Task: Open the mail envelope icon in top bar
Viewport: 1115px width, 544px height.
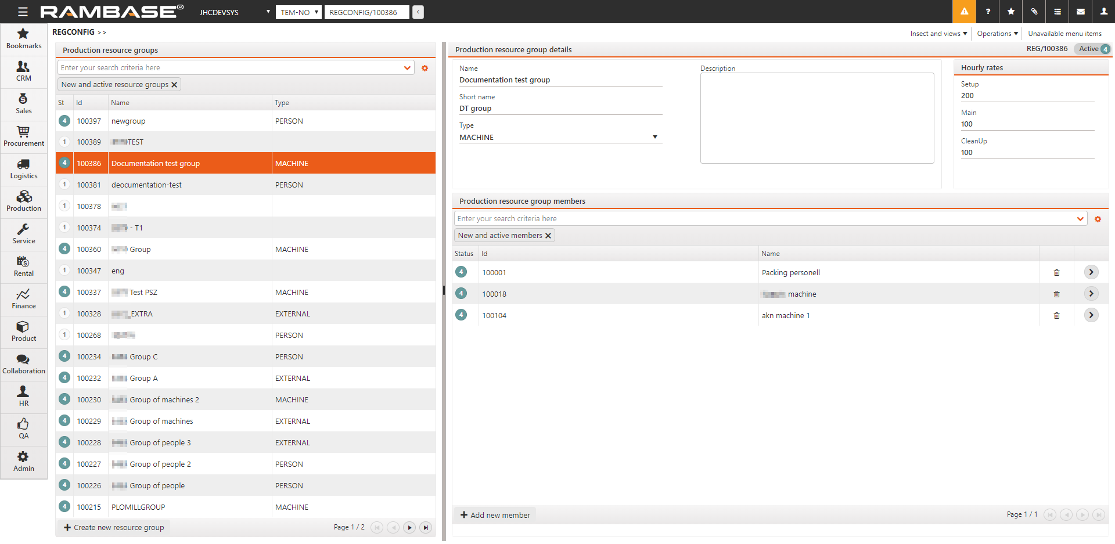Action: (1081, 12)
